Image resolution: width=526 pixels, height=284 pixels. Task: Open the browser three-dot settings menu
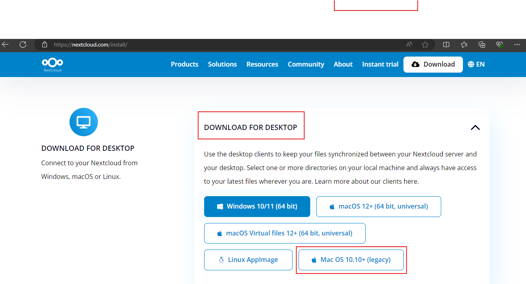pyautogui.click(x=517, y=45)
